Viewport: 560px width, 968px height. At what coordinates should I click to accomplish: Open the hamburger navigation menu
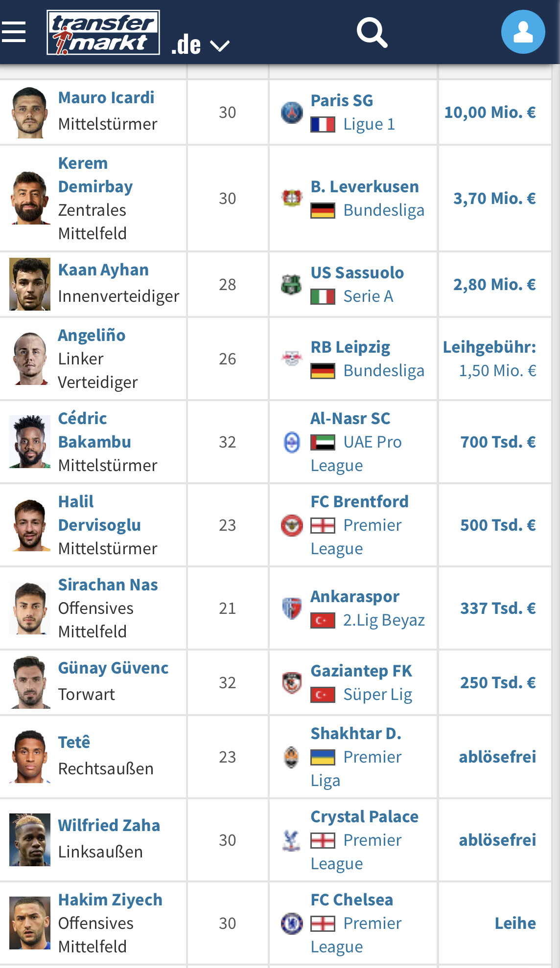tap(14, 32)
